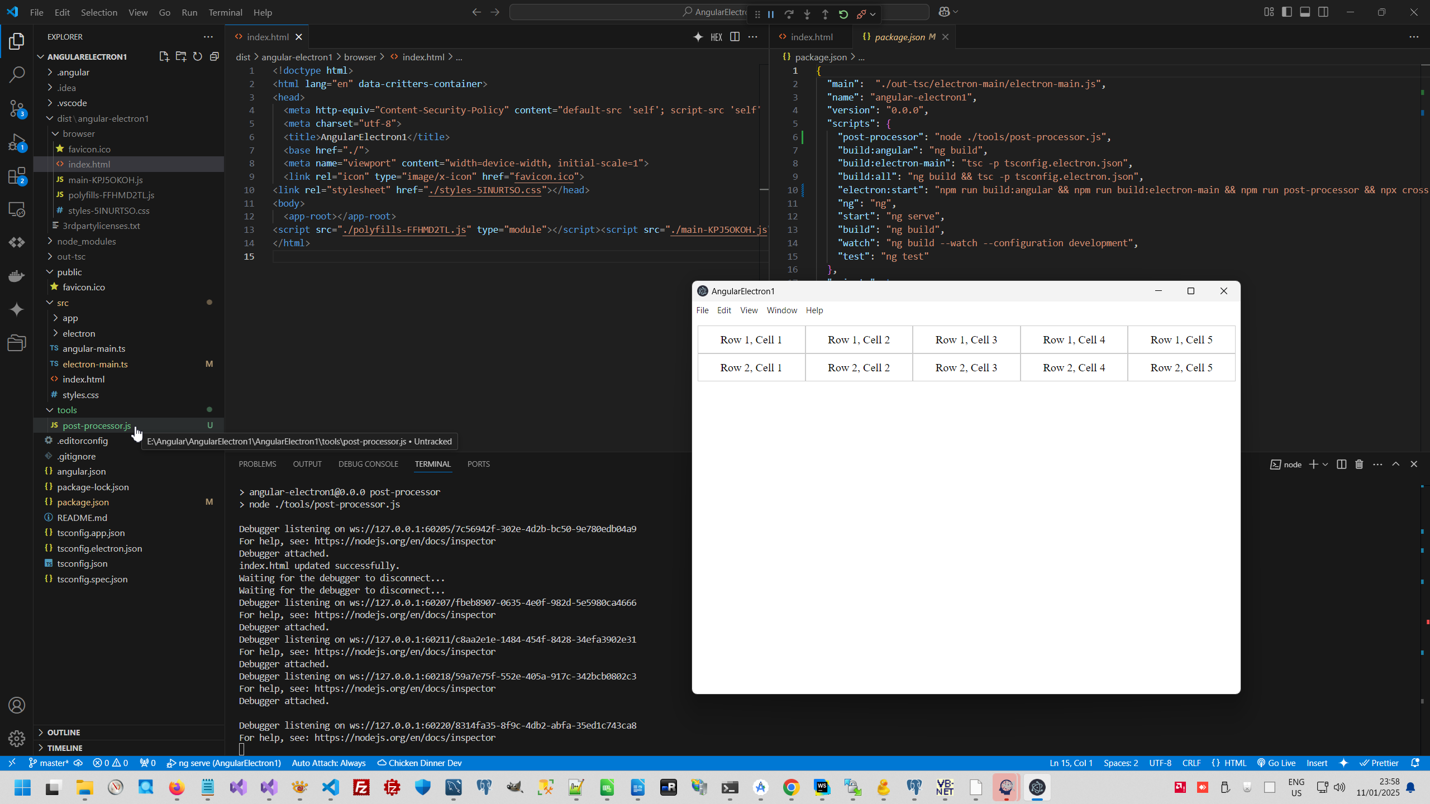1430x804 pixels.
Task: Click the New File icon in Explorer
Action: pyautogui.click(x=164, y=56)
